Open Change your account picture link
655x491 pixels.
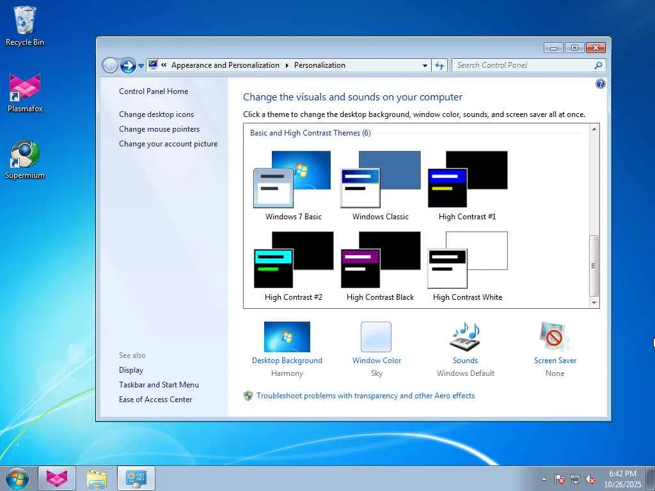(168, 144)
